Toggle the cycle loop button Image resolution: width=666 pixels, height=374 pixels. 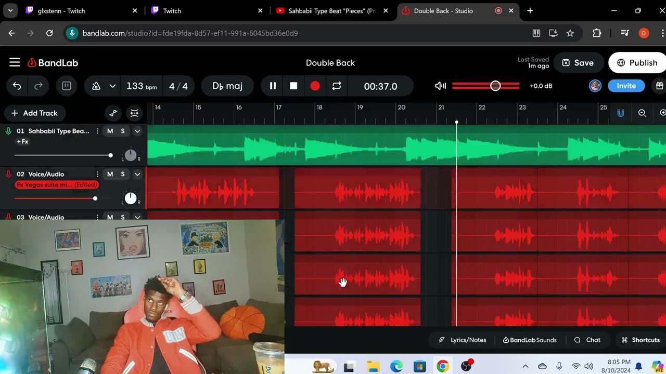pyautogui.click(x=337, y=86)
